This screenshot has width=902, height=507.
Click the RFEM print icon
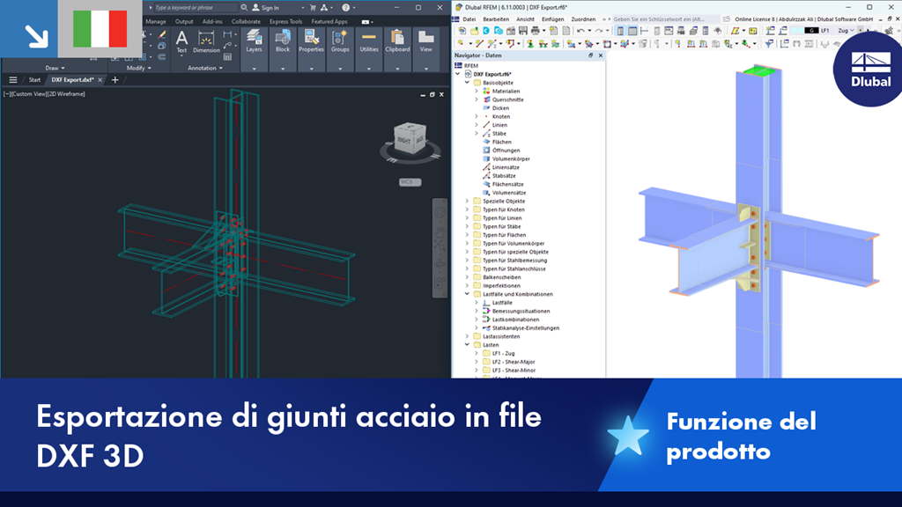click(535, 31)
